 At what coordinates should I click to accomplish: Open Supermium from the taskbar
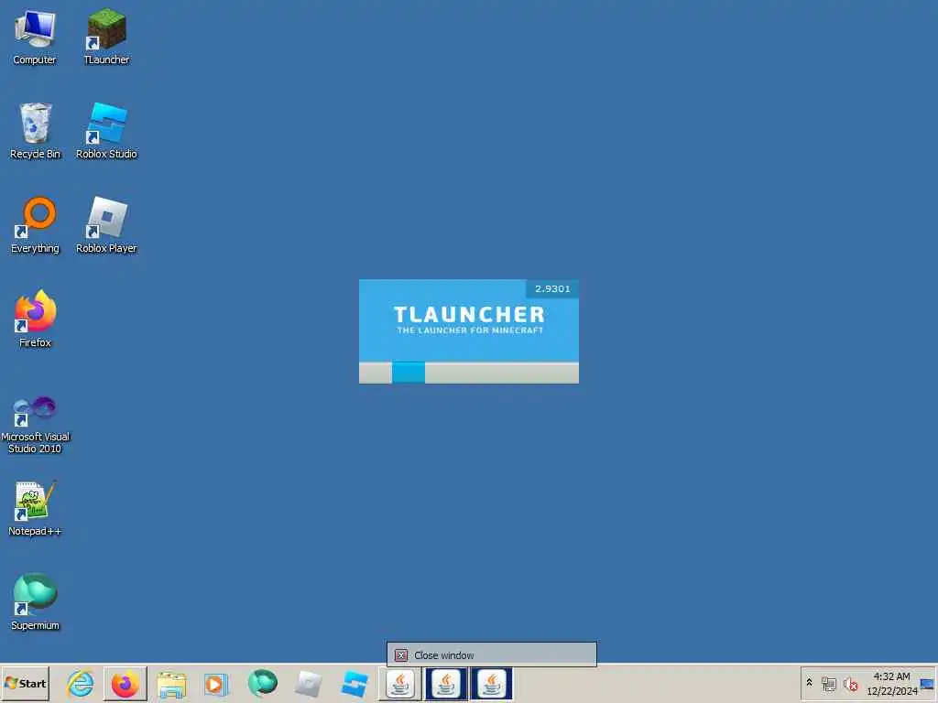[262, 683]
